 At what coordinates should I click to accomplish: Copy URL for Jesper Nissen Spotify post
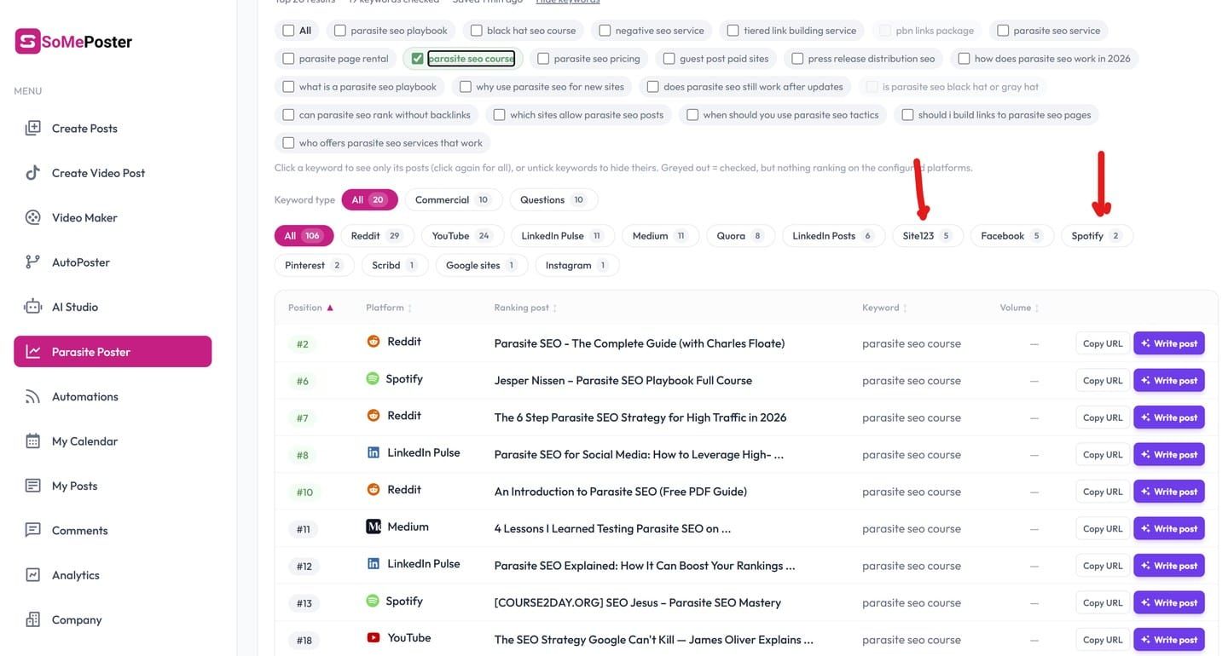pos(1103,381)
